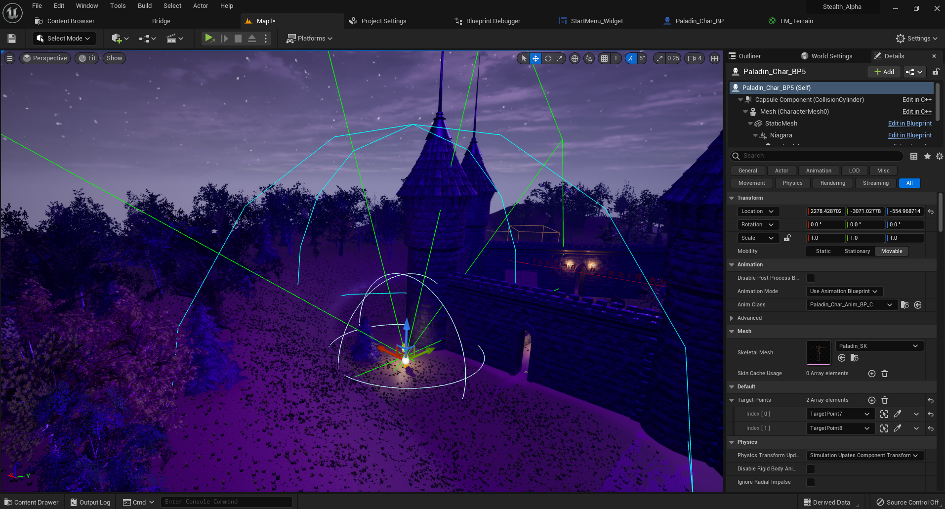Screen dimensions: 945x509
Task: Start Play in Editor
Action: (209, 38)
